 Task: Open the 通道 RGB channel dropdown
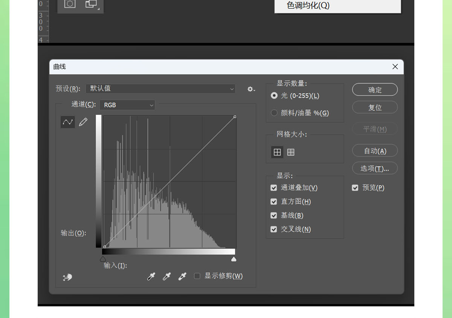click(127, 105)
